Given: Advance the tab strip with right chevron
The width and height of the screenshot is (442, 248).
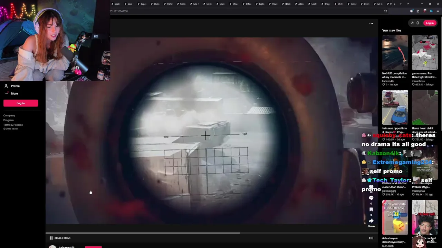Looking at the screenshot, I should pos(394,4).
